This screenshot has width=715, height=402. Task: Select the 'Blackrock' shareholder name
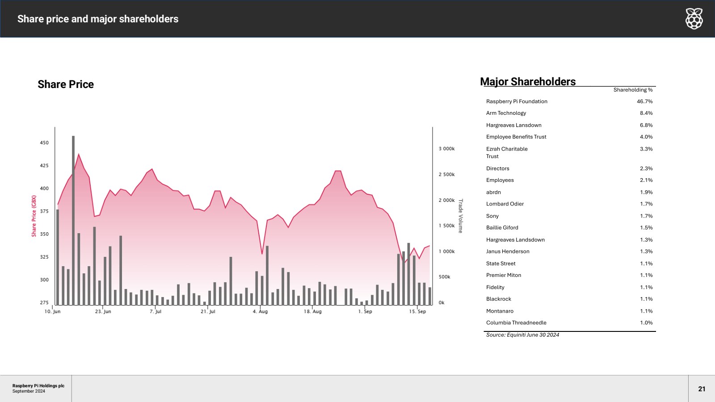(x=499, y=299)
